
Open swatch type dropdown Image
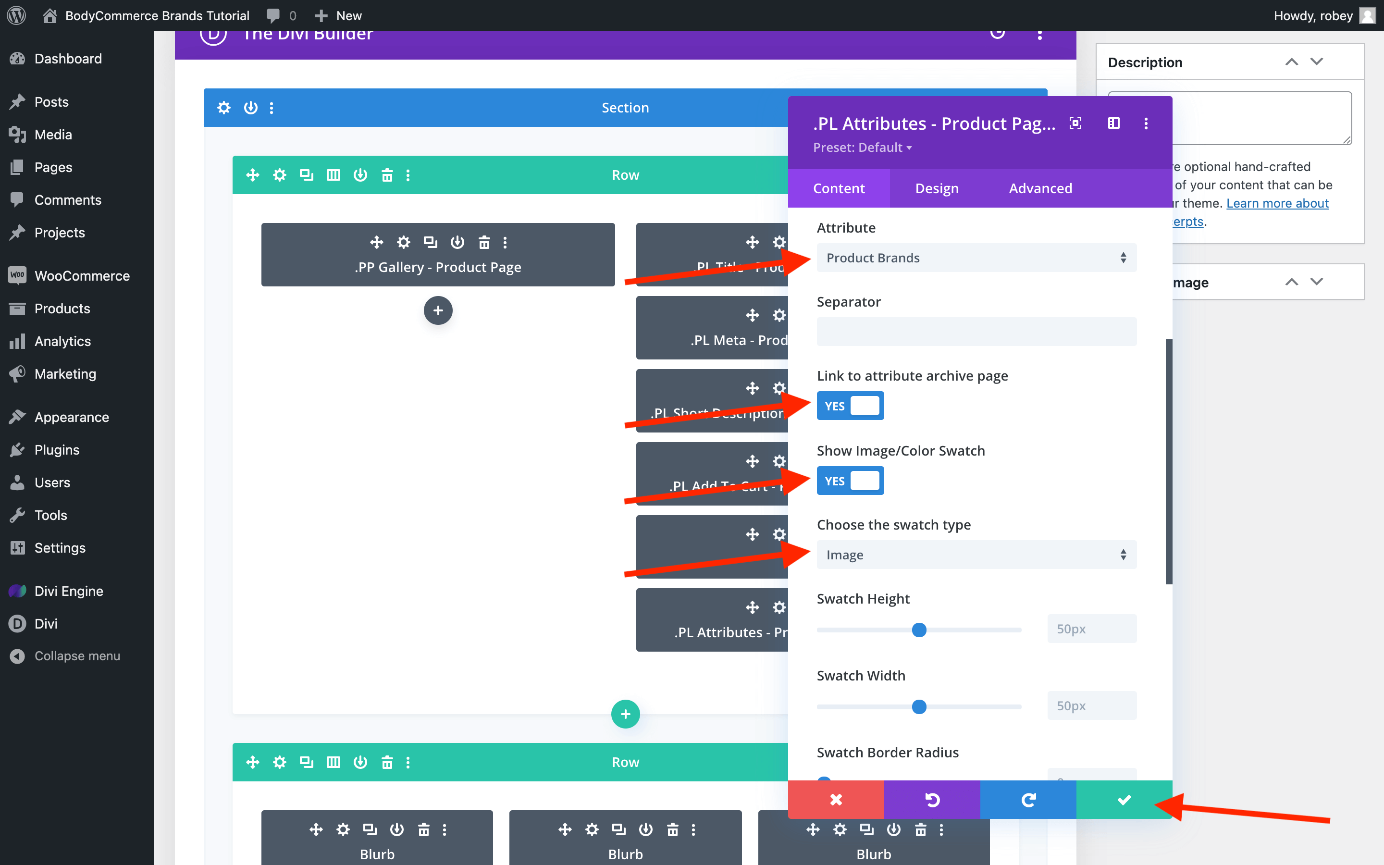click(x=976, y=555)
